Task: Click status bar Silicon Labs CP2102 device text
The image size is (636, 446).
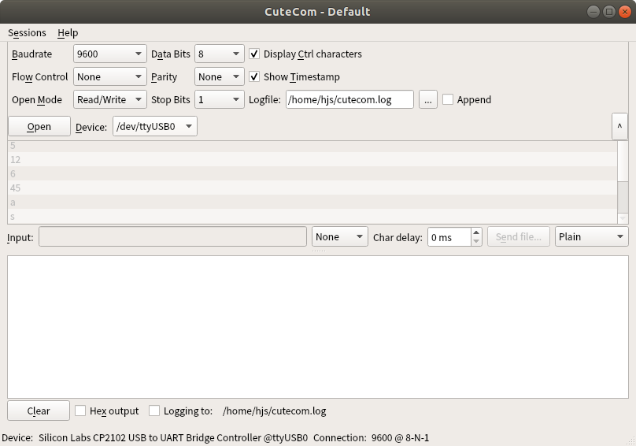Action: [x=173, y=437]
